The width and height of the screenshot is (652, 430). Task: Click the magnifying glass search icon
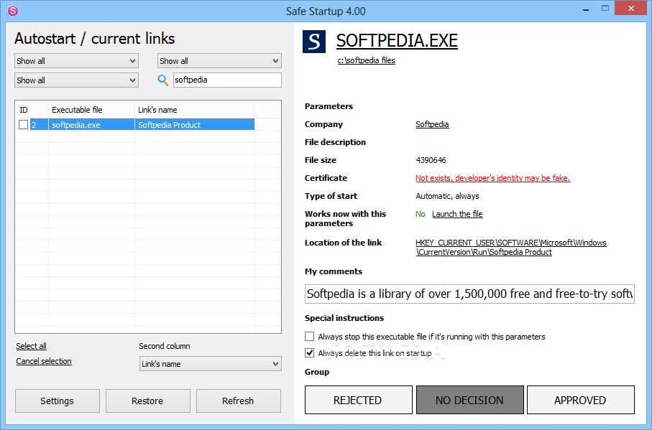[163, 80]
